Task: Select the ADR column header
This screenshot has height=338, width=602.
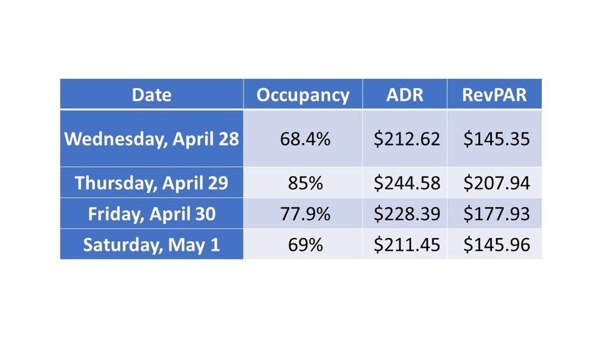Action: tap(404, 95)
